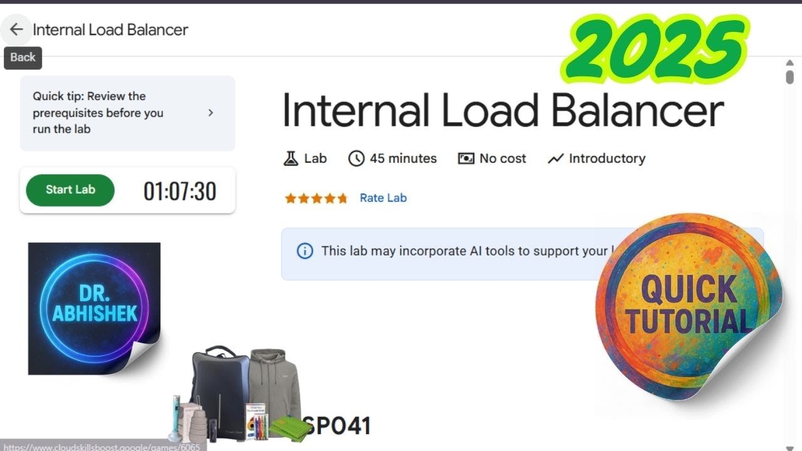The image size is (802, 451).
Task: Click the five-star rating icons
Action: [316, 198]
